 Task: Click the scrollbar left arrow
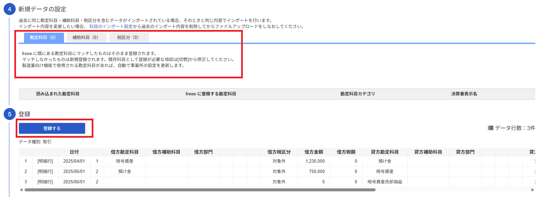pyautogui.click(x=21, y=190)
